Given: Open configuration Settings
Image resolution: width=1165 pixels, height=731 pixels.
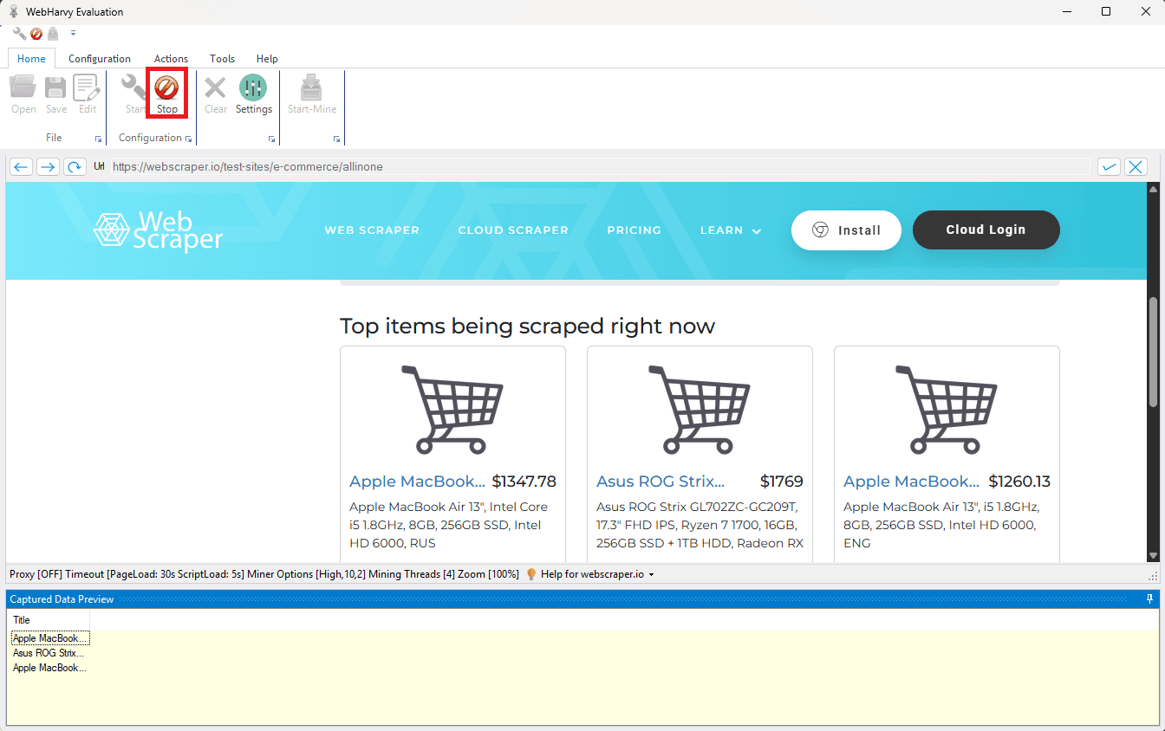Looking at the screenshot, I should [x=253, y=93].
